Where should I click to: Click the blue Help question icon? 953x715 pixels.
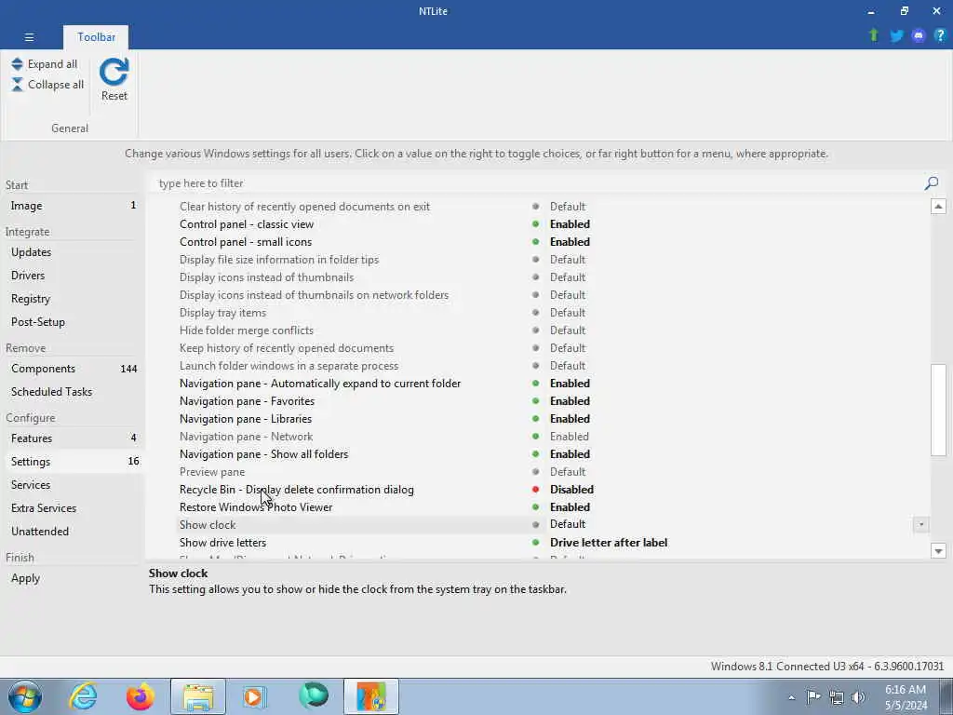[x=940, y=35]
